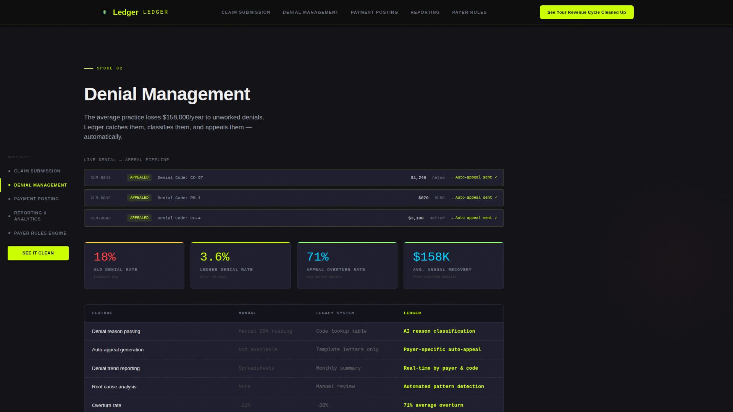Click Denial Code: PR-1 text

coord(179,198)
